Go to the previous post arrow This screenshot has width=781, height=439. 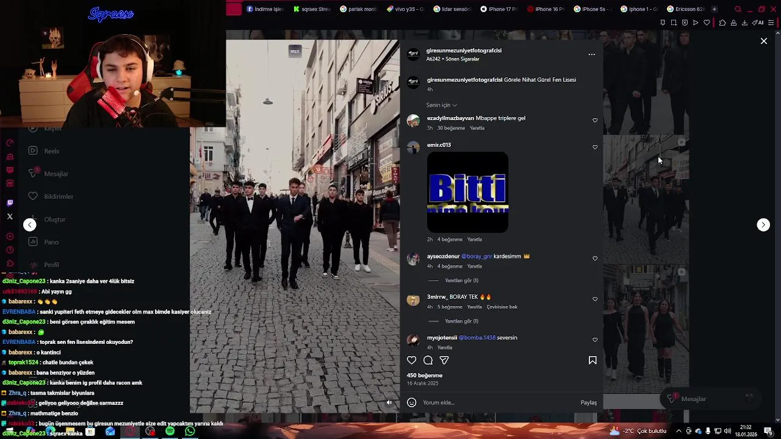(29, 224)
